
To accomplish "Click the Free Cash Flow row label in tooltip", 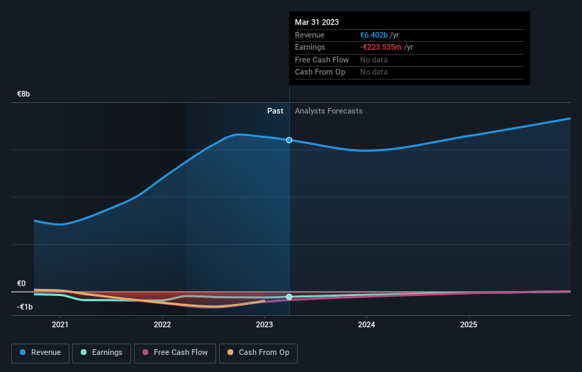I will [x=322, y=60].
